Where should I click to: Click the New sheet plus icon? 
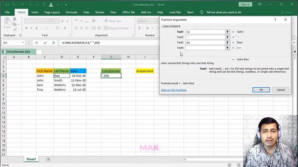coord(48,159)
